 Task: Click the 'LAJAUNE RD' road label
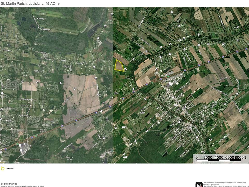(x=67, y=100)
